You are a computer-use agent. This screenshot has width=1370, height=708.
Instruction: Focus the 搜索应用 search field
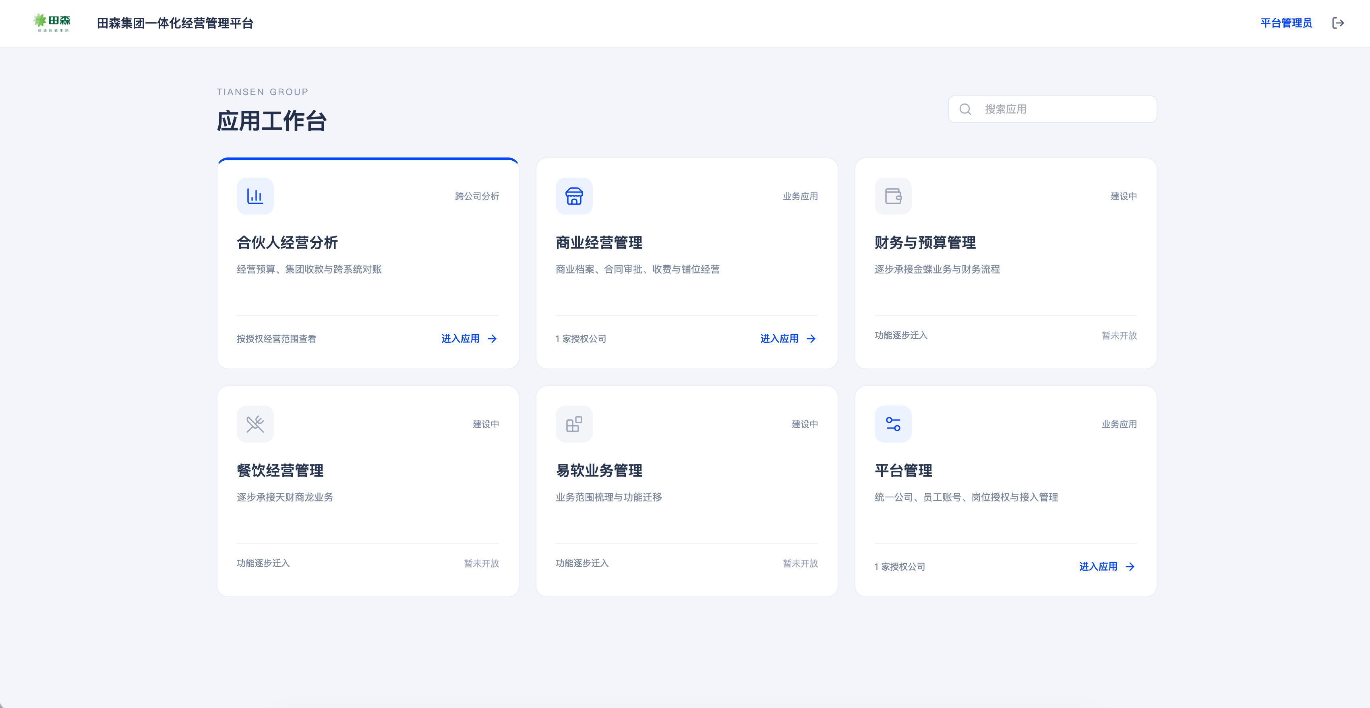pyautogui.click(x=1052, y=109)
